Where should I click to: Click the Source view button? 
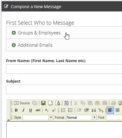(x=22, y=103)
